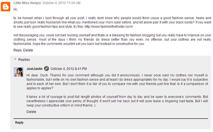This screenshot has height=132, width=213.
Task: Click the paragraph starting 'to be honest'
Action: point(112,22)
